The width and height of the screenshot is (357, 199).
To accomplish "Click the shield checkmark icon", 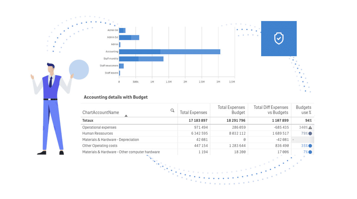I will coord(279,38).
